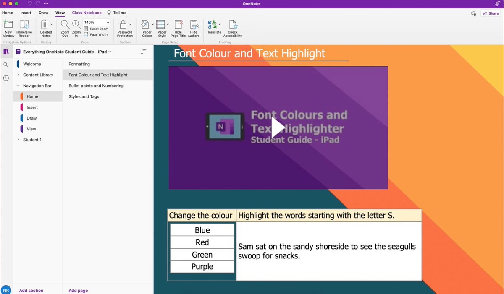Switch to the Insert ribbon tab
The width and height of the screenshot is (504, 294).
[26, 13]
